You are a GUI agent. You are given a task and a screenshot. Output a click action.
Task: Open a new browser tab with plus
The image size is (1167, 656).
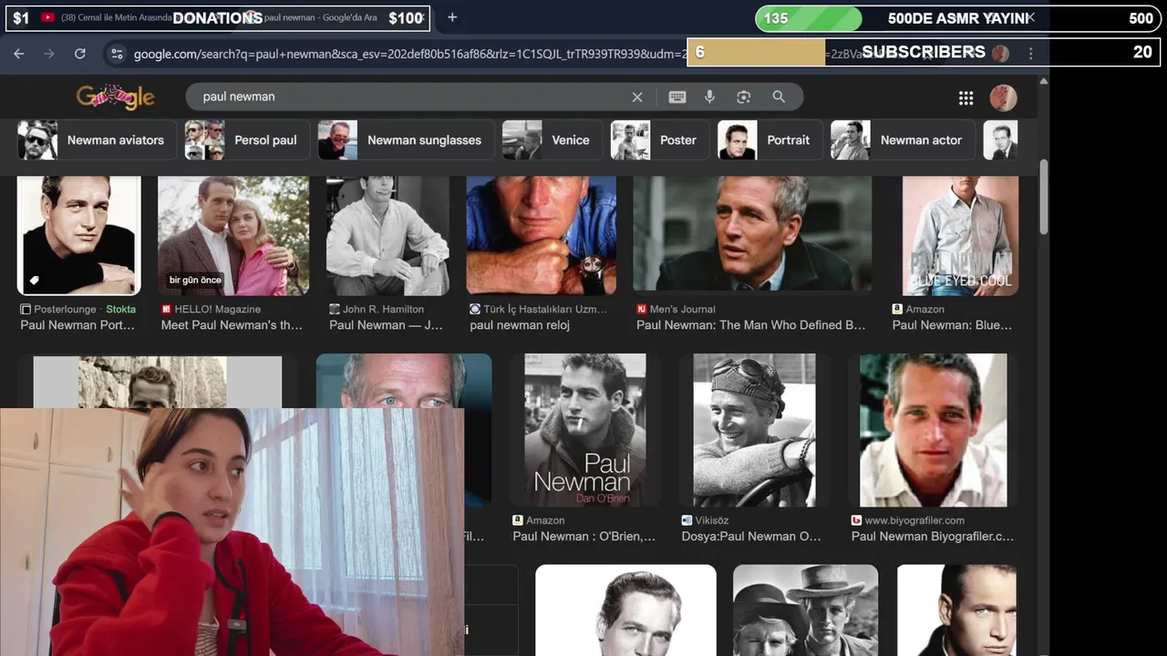[x=452, y=17]
